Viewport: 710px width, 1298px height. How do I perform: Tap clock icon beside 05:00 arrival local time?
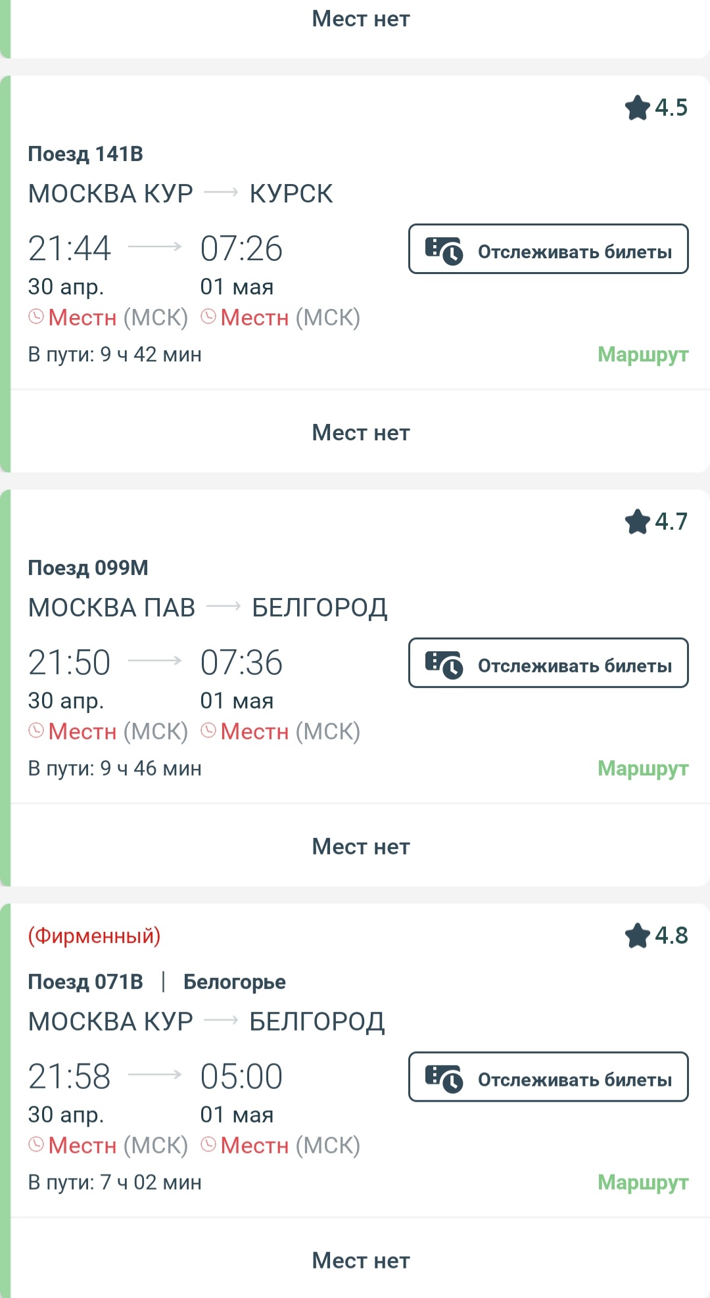coord(208,1145)
